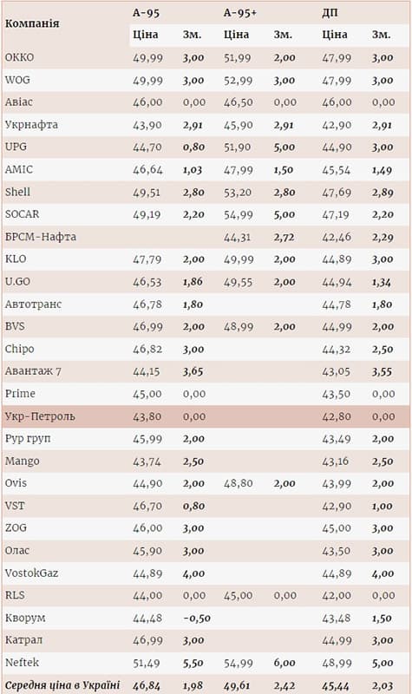Select the Авантаж 7 row label
Viewport: 412px width, 694px height.
tap(33, 371)
